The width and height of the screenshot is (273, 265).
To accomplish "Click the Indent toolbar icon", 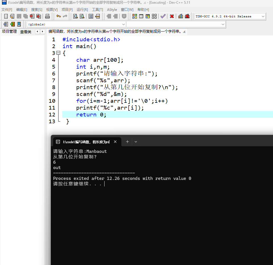I will click(109, 16).
